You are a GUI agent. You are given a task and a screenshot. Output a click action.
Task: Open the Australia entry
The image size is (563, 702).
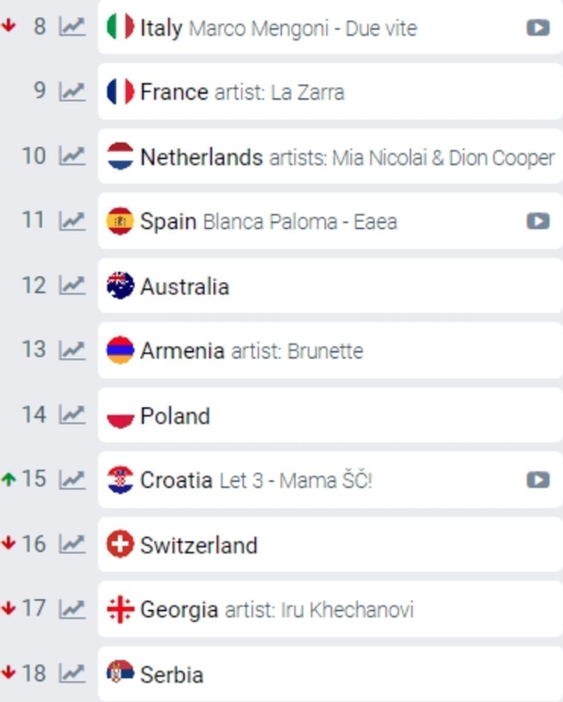coord(185,287)
